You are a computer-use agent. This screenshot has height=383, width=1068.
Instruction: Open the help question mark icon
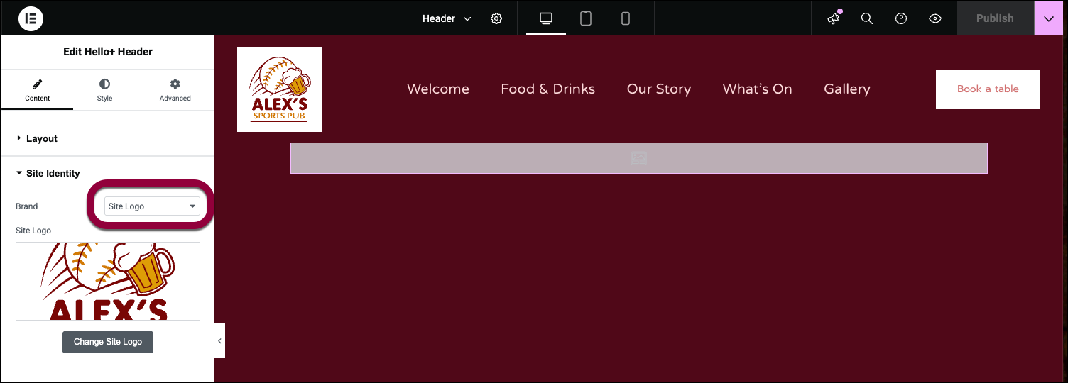901,18
